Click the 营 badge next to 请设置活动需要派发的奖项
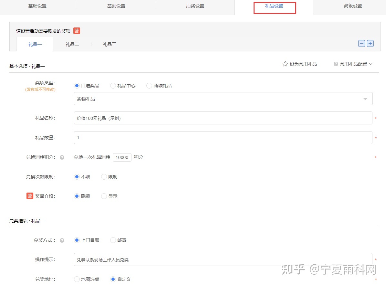The width and height of the screenshot is (386, 285). (x=77, y=31)
